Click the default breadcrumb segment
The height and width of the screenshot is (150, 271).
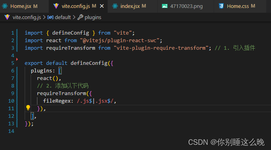[63, 17]
